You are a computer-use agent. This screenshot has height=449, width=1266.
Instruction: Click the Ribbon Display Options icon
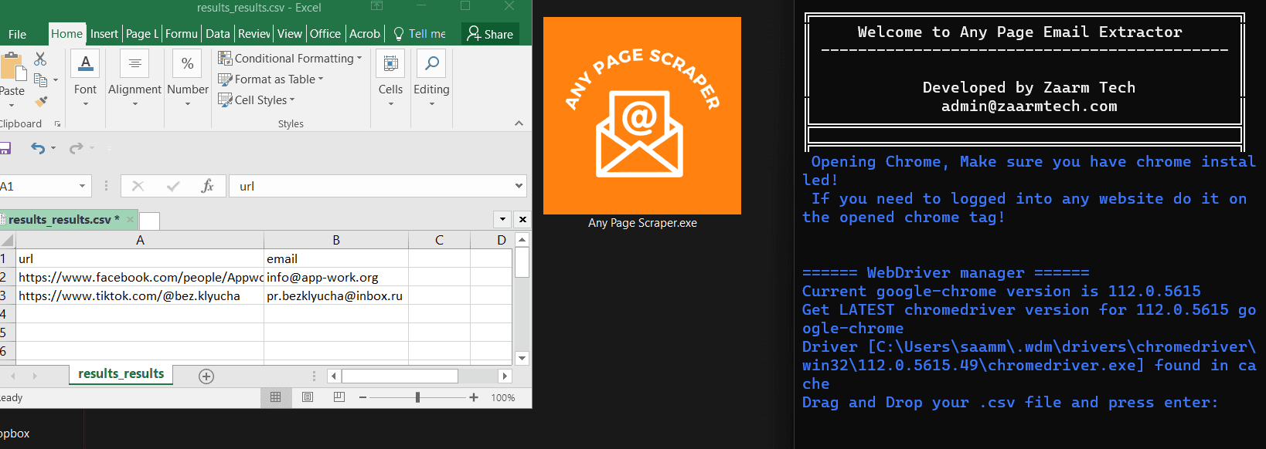pos(376,6)
